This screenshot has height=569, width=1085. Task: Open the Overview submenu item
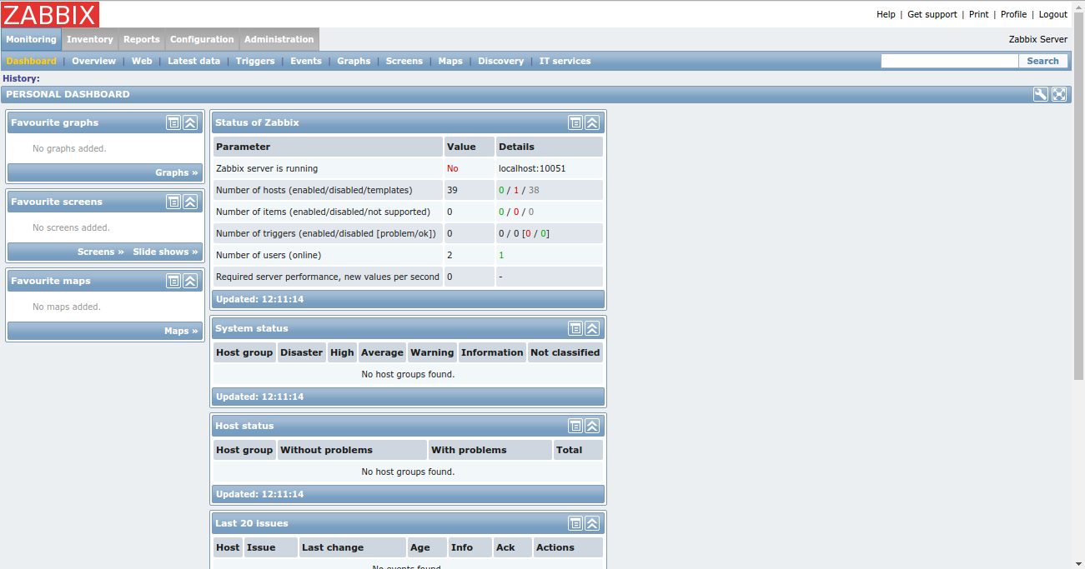pyautogui.click(x=93, y=61)
